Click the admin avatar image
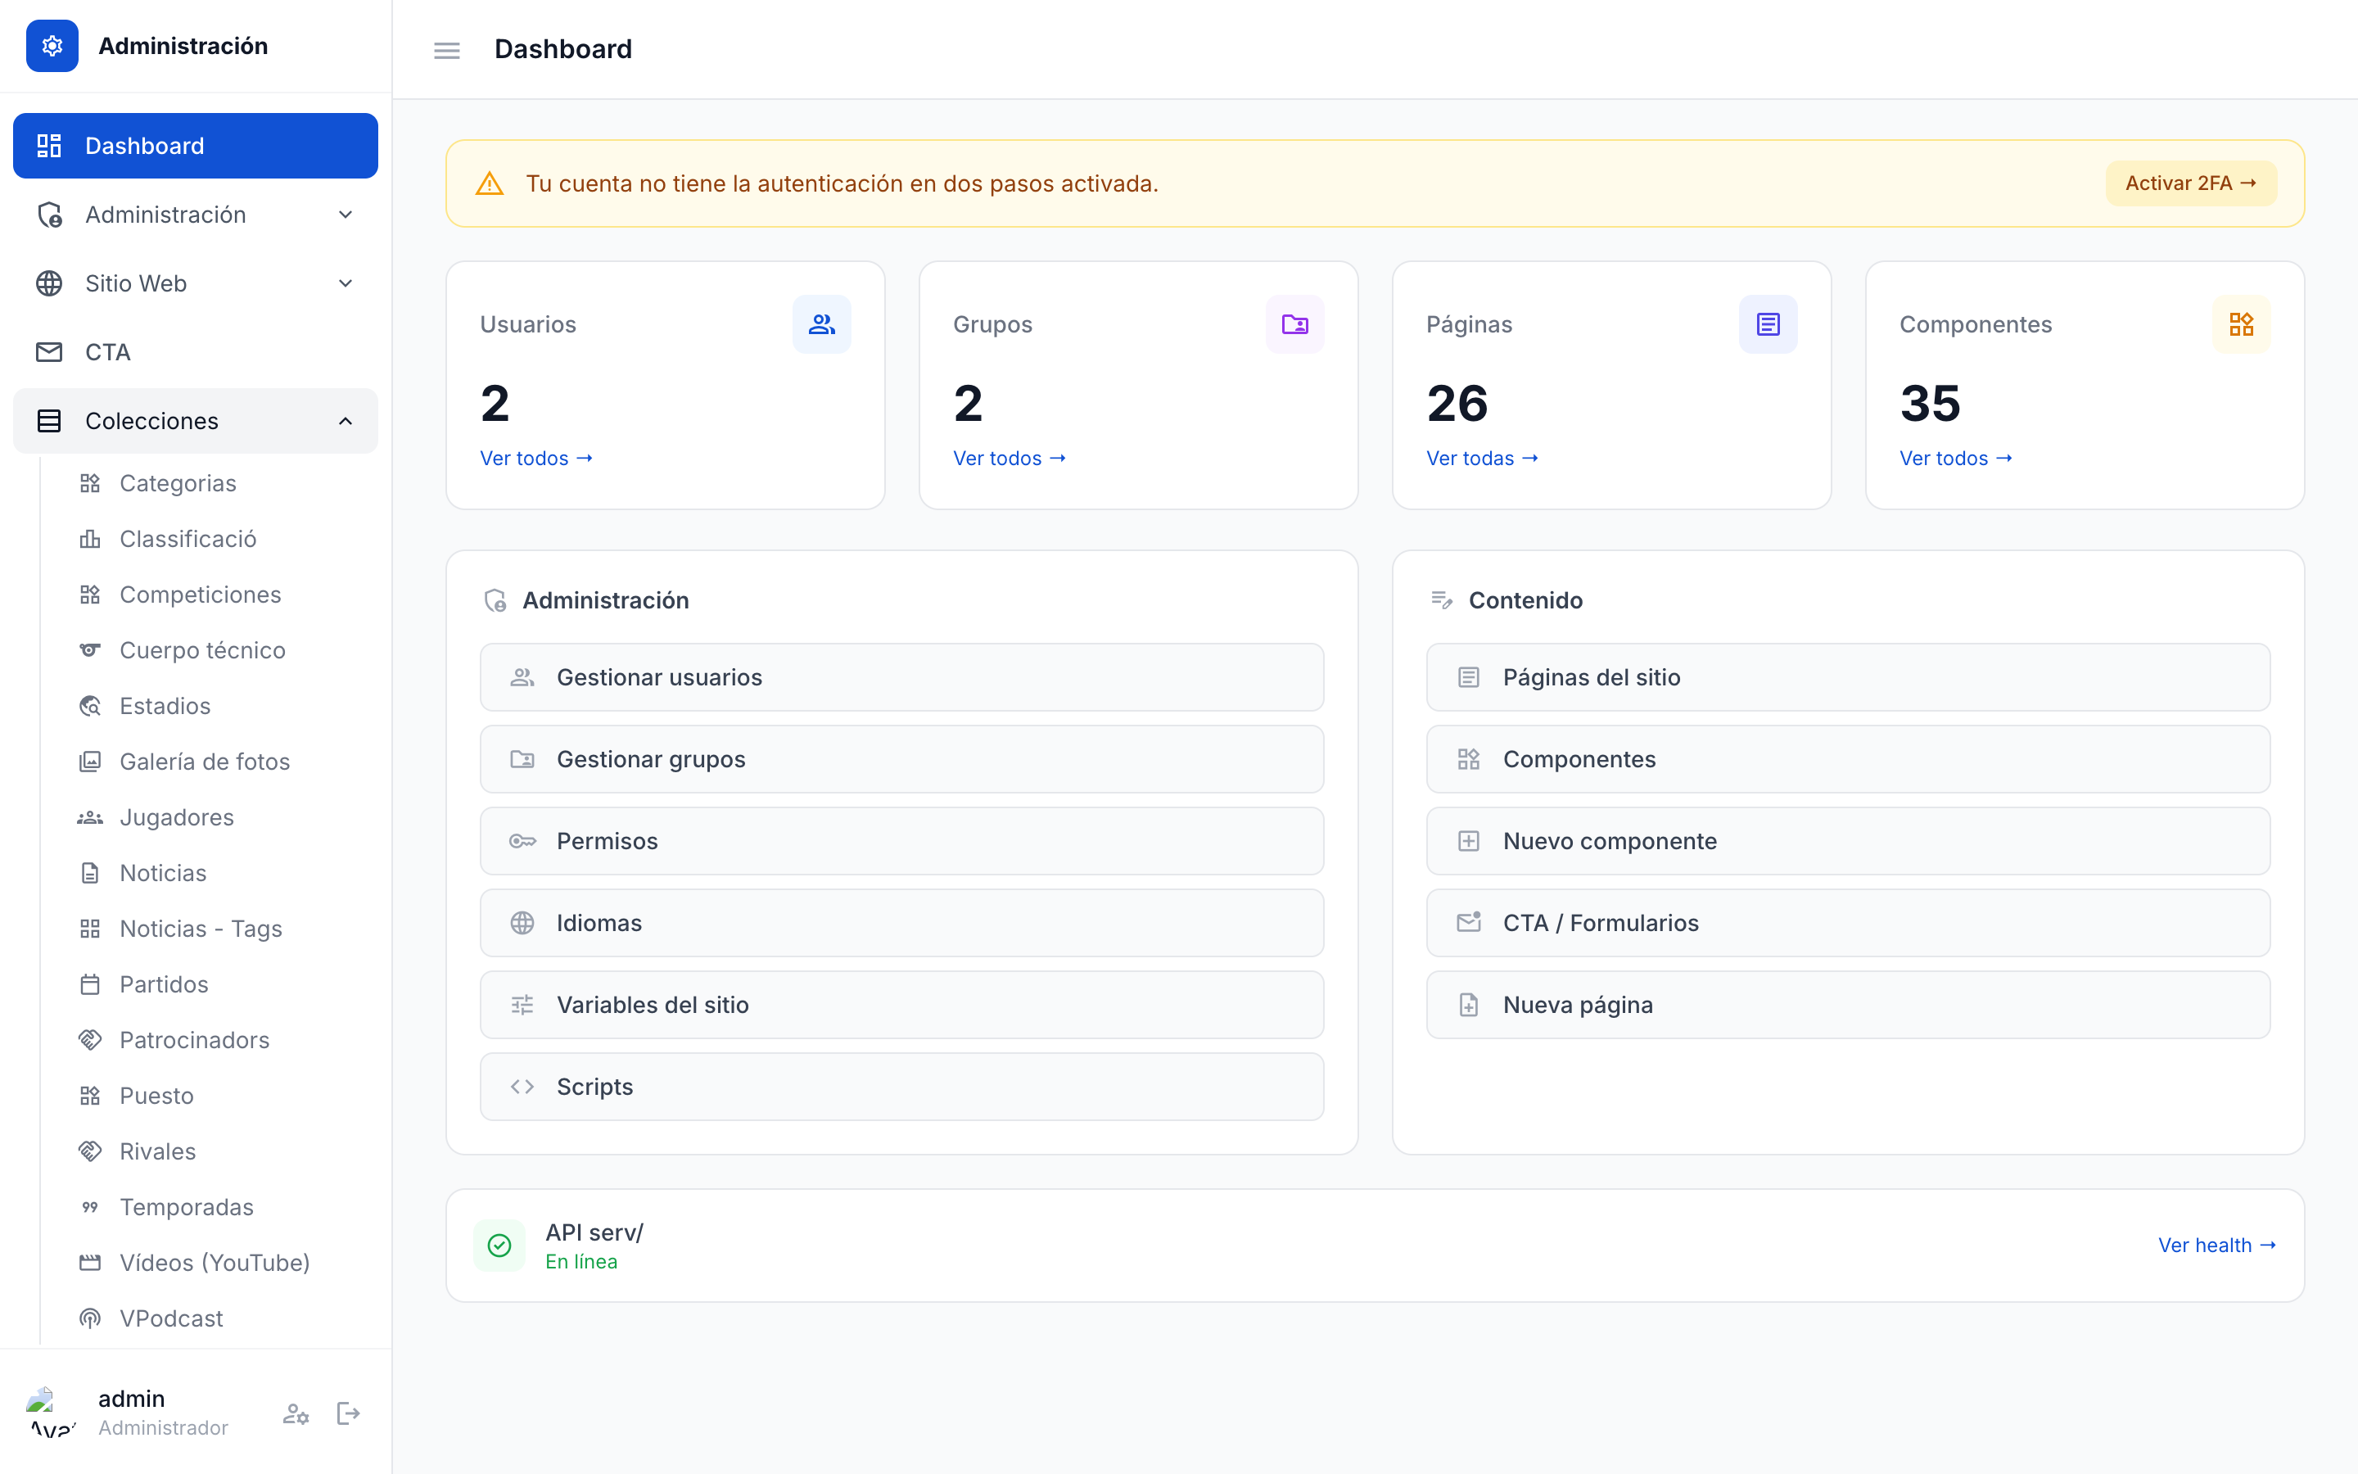Screen dimensions: 2358x1474 (x=52, y=1413)
